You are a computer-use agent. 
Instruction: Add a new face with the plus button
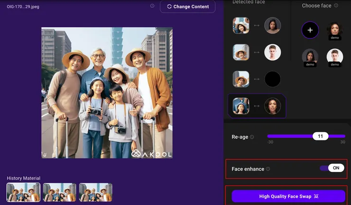point(310,30)
